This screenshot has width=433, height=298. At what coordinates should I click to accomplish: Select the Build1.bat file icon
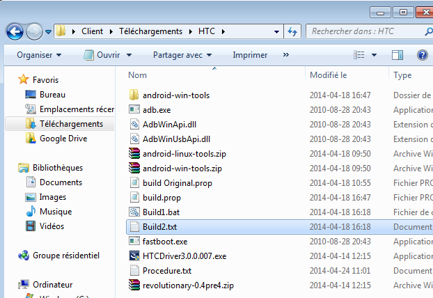click(x=134, y=212)
